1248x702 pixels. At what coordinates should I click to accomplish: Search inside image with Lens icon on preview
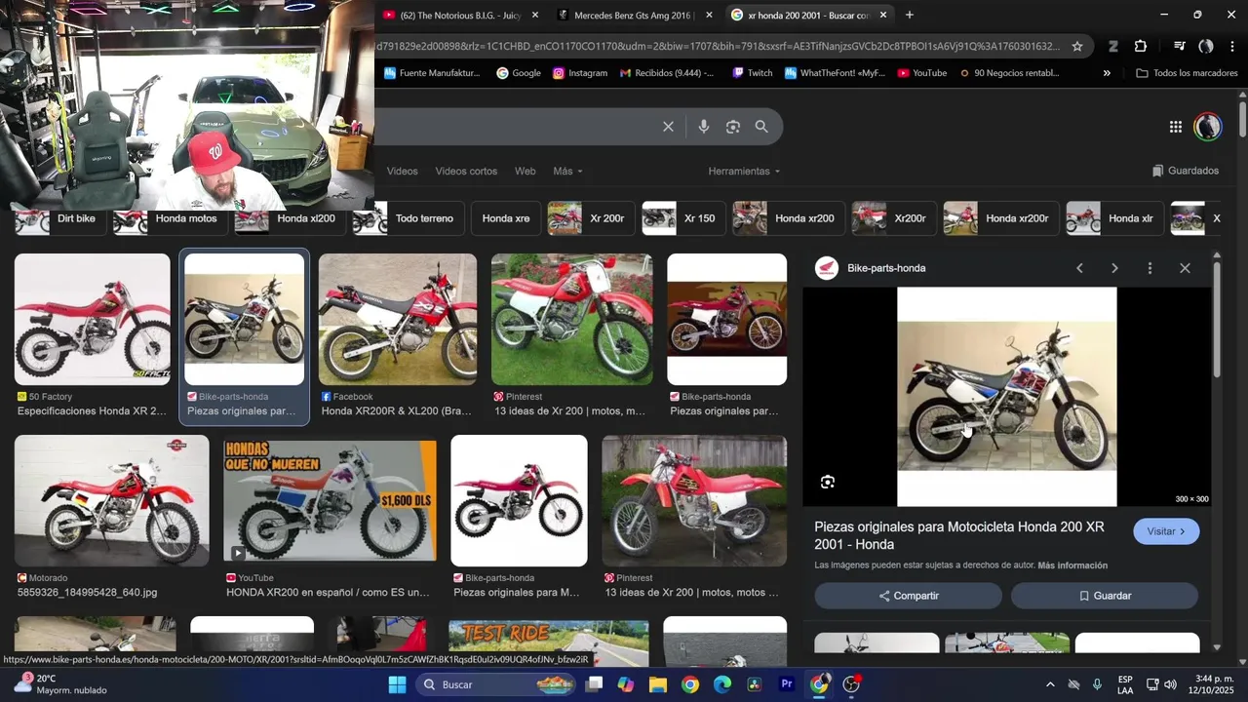(x=828, y=482)
